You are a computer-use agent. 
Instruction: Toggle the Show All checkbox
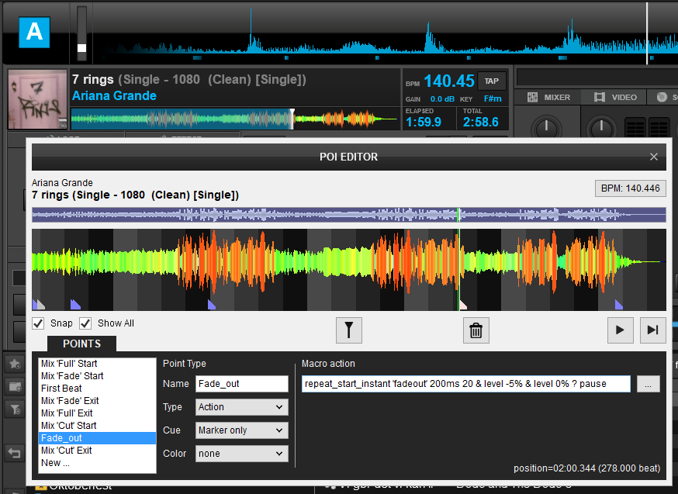tap(85, 323)
